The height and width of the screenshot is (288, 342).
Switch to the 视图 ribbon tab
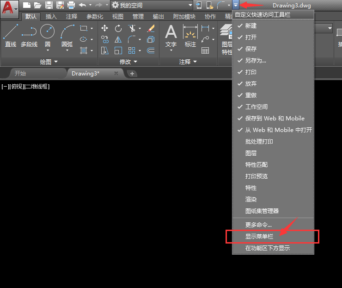pos(117,16)
